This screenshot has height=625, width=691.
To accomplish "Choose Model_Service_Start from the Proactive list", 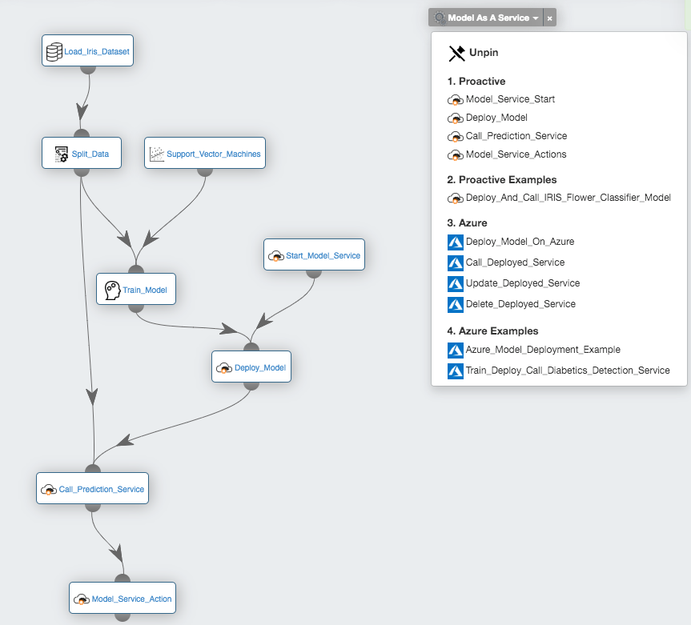I will click(x=510, y=99).
